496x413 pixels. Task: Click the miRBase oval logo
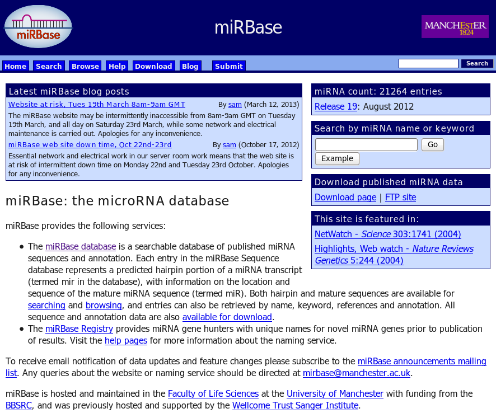click(x=38, y=27)
